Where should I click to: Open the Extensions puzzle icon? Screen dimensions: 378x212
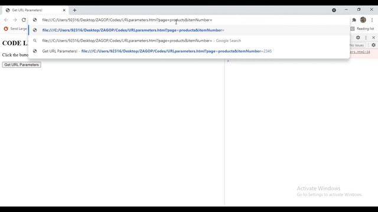coord(354,20)
